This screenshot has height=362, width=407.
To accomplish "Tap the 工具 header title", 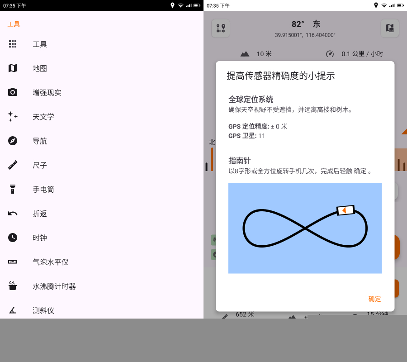I will 14,24.
